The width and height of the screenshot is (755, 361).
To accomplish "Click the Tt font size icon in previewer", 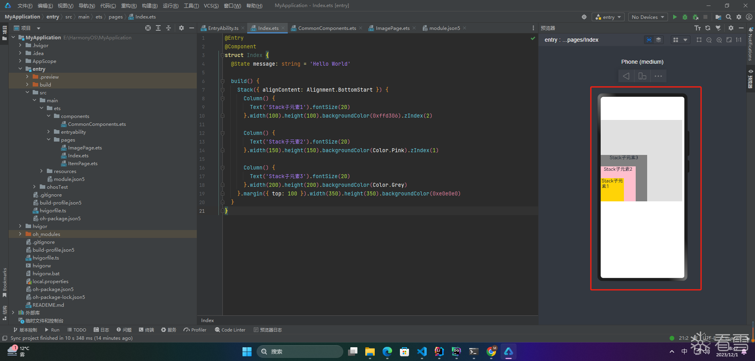I will [698, 28].
